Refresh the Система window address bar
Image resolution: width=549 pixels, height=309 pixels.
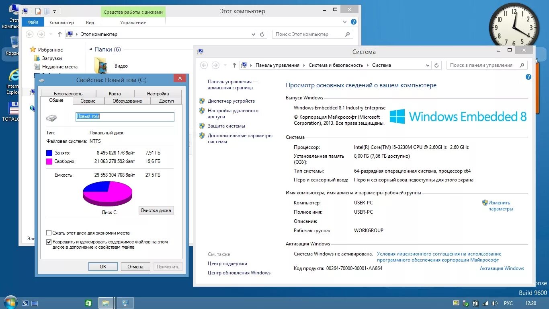(x=437, y=65)
